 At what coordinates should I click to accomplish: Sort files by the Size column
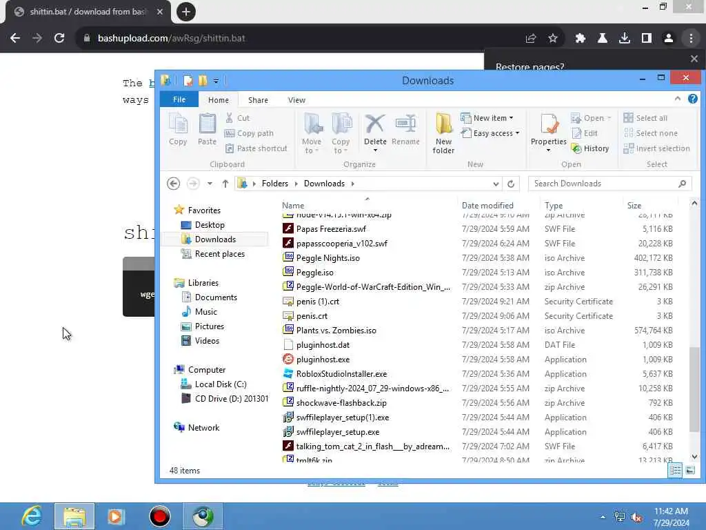click(x=634, y=206)
